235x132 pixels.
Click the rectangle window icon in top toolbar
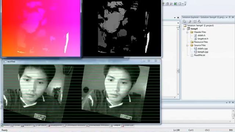tap(180, 4)
